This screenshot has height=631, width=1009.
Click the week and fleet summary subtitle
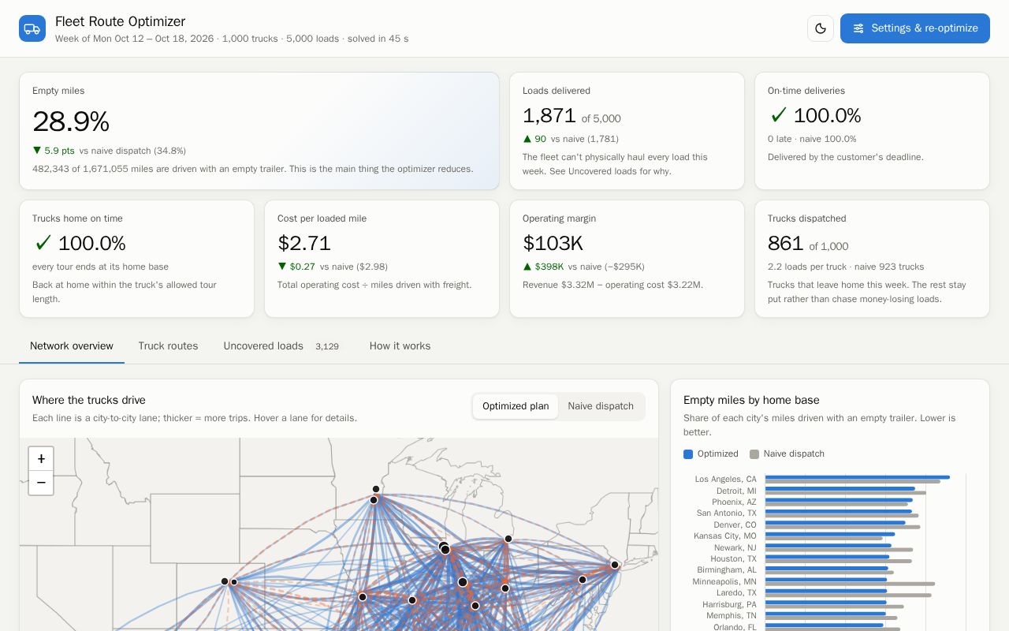click(232, 39)
